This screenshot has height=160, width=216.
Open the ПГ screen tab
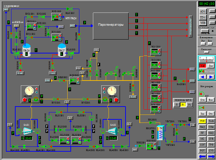click(x=202, y=133)
